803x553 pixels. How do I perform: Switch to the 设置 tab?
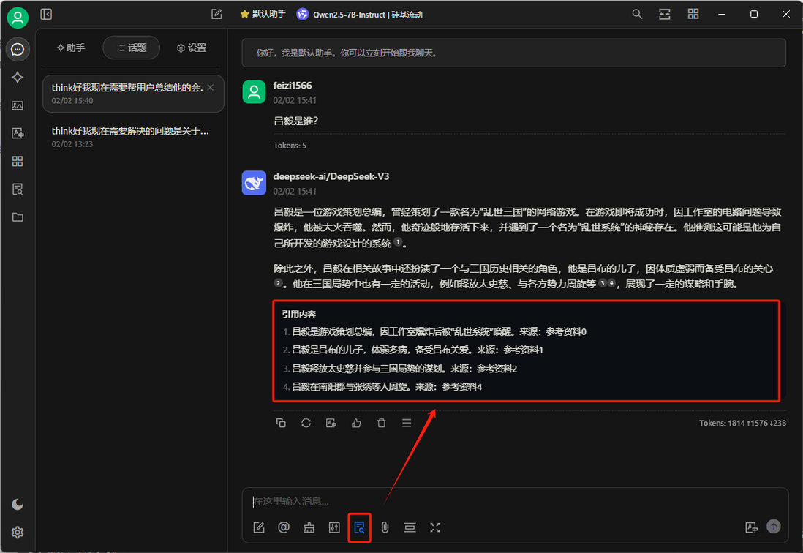[192, 48]
